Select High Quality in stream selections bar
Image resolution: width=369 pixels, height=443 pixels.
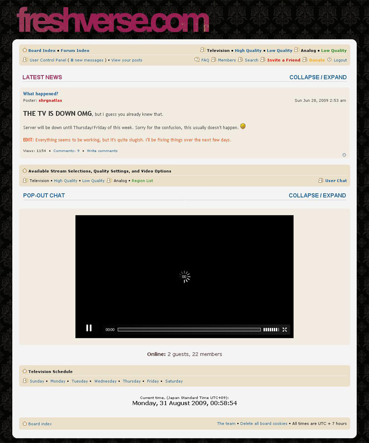tap(66, 181)
